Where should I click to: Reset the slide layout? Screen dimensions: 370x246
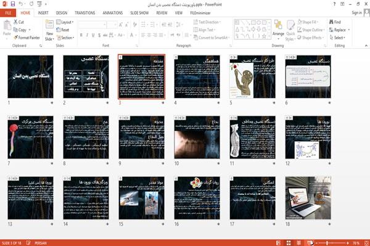click(63, 30)
